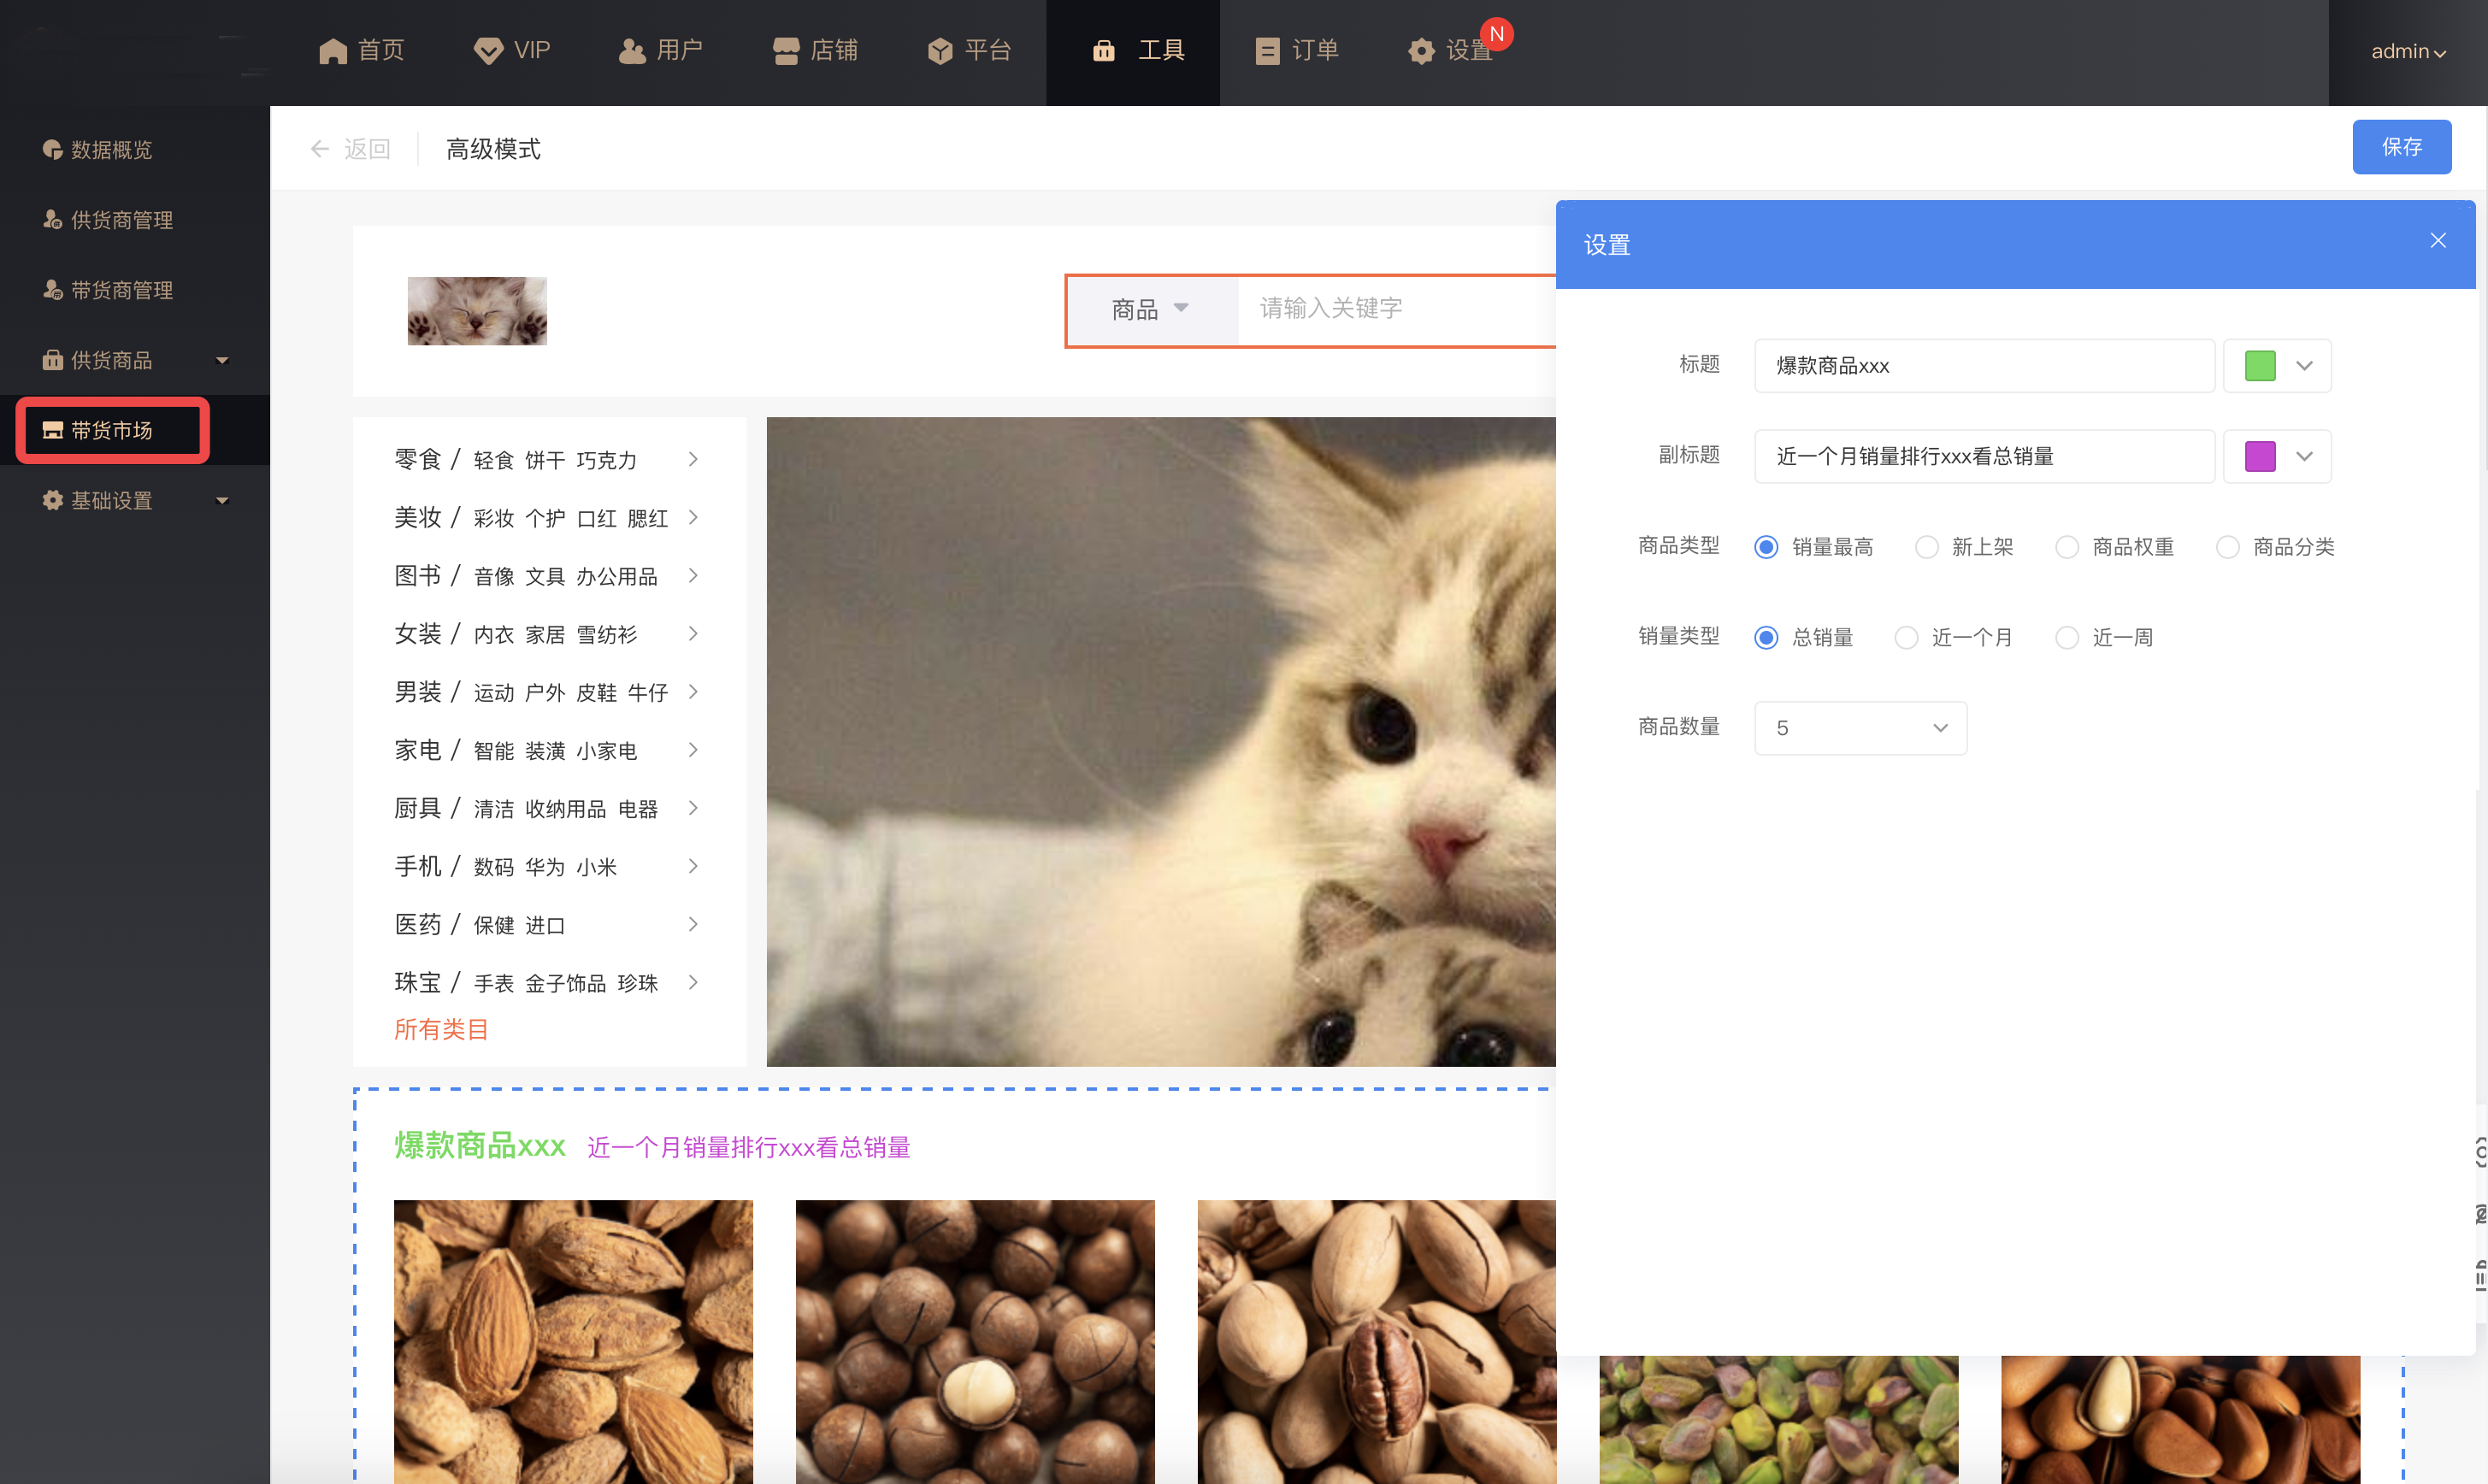The width and height of the screenshot is (2488, 1484).
Task: Click the settings gear icon in the top bar
Action: coord(1421,51)
